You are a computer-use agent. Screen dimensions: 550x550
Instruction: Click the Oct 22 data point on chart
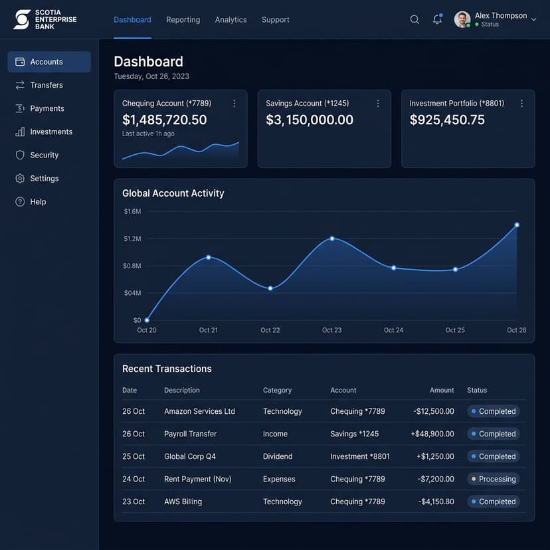(x=270, y=288)
